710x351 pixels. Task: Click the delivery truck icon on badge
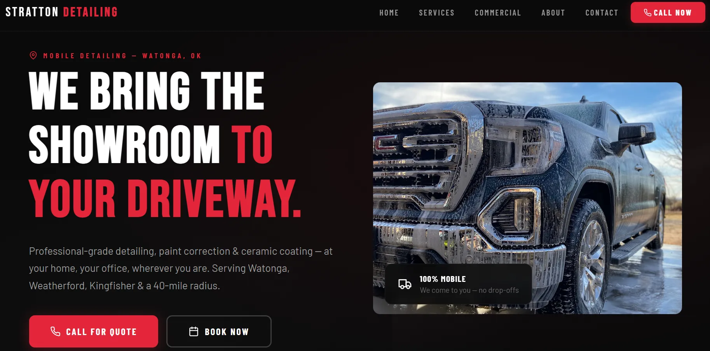405,284
